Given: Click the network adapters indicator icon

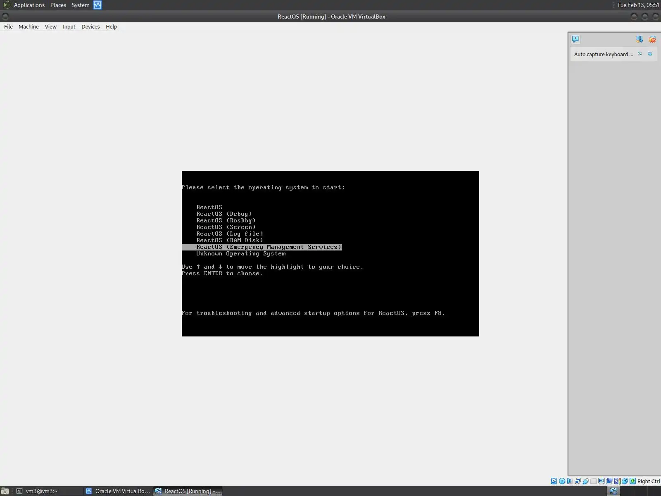Looking at the screenshot, I should coord(578,481).
